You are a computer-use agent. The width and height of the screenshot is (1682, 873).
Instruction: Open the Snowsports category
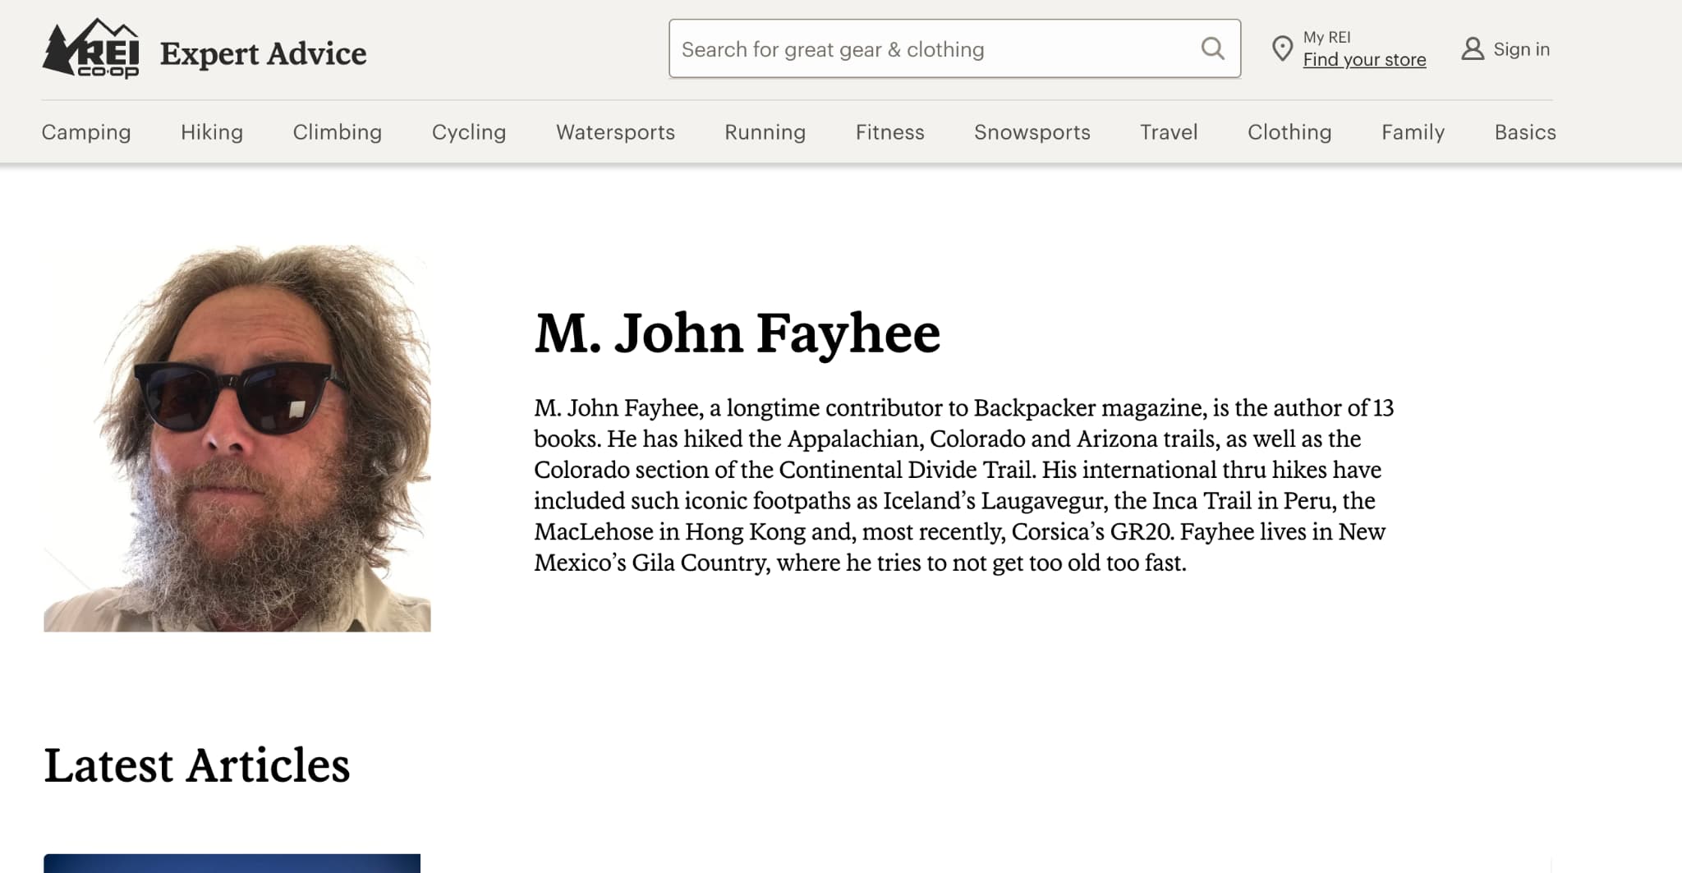point(1032,132)
